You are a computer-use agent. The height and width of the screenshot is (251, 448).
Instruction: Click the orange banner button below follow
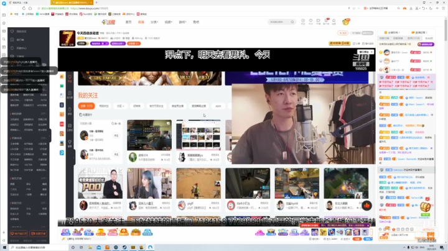point(340,43)
